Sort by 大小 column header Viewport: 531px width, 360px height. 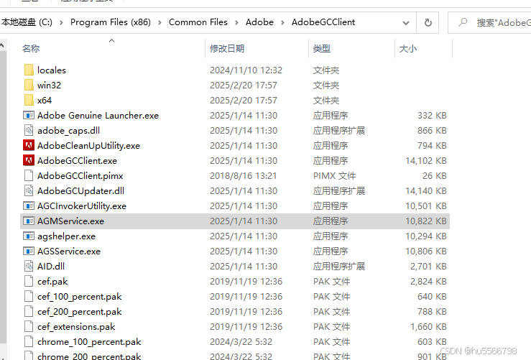pyautogui.click(x=408, y=49)
